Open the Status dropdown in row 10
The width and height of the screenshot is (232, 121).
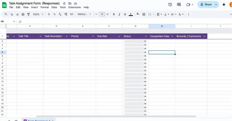click(x=145, y=71)
